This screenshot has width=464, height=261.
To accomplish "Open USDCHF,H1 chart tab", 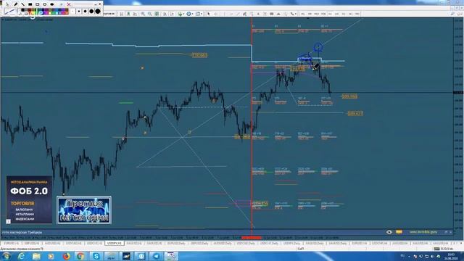I will (x=94, y=244).
